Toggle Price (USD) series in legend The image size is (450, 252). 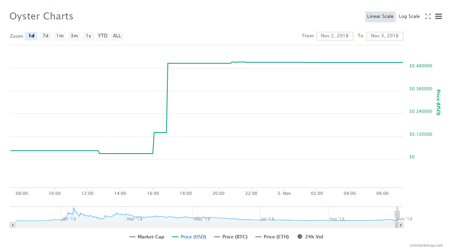[x=189, y=237]
